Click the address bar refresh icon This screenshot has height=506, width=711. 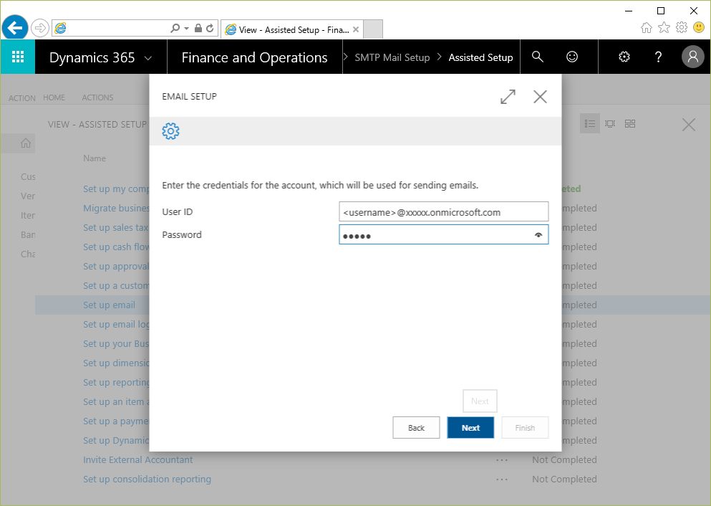[210, 28]
